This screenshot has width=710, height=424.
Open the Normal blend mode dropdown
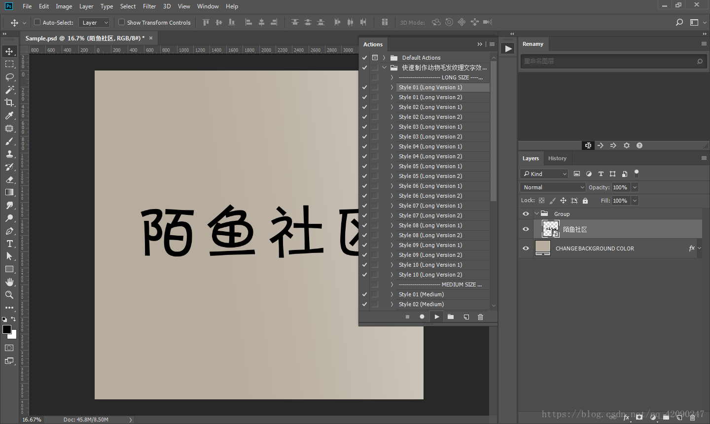click(553, 187)
